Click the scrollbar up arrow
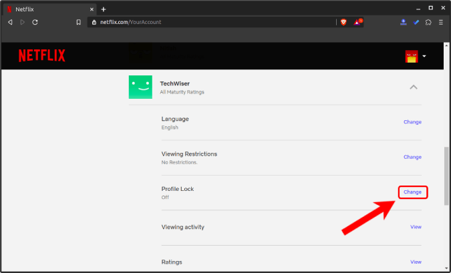 (447, 45)
